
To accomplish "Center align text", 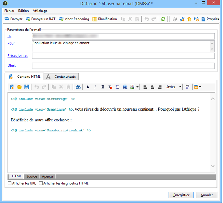I will coord(152,87).
